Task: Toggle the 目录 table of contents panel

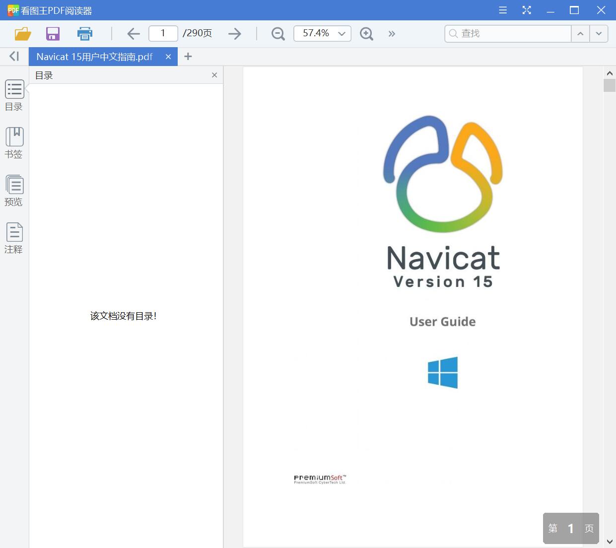Action: pos(14,95)
